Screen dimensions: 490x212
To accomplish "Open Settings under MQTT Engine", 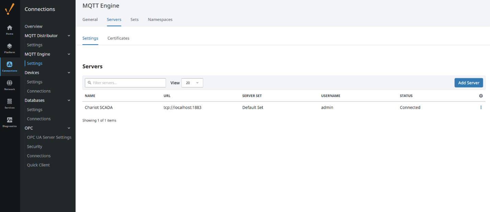I will tap(35, 63).
